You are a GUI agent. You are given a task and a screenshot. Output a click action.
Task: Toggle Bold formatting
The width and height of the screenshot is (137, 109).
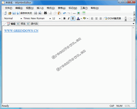pyautogui.click(x=64, y=18)
